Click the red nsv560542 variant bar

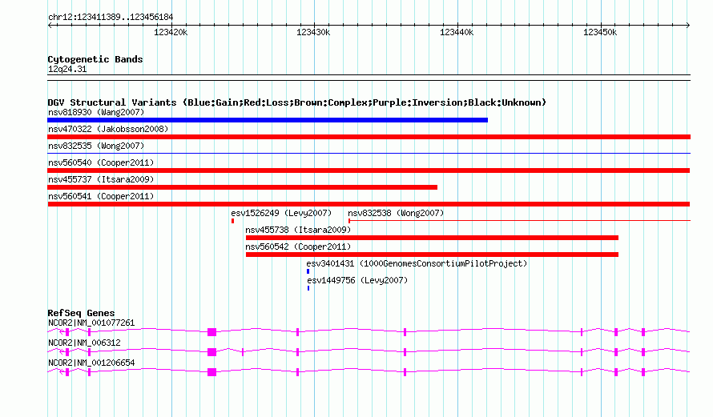[x=432, y=255]
